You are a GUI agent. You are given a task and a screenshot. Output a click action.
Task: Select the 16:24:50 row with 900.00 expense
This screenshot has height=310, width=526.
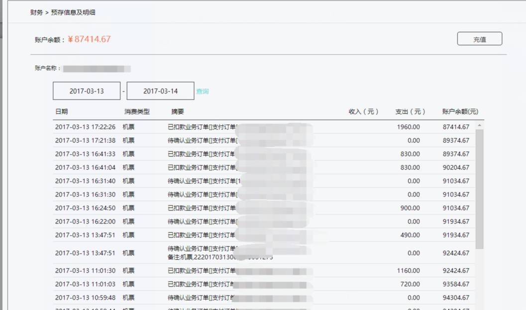85,208
